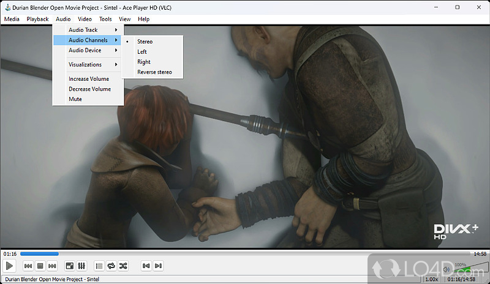Open the Playback menu
The height and width of the screenshot is (284, 490).
click(37, 19)
